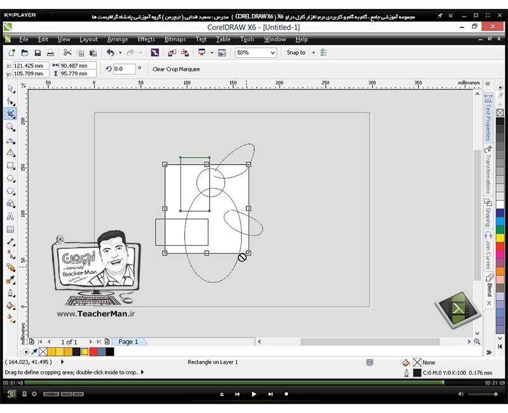The width and height of the screenshot is (508, 413).
Task: Toggle the 3D mode button in KMPlayer
Action: pos(11,394)
